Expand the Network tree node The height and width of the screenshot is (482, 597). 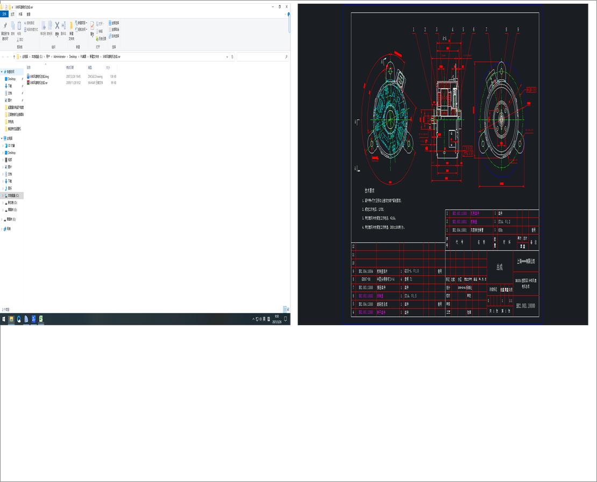pyautogui.click(x=2, y=228)
